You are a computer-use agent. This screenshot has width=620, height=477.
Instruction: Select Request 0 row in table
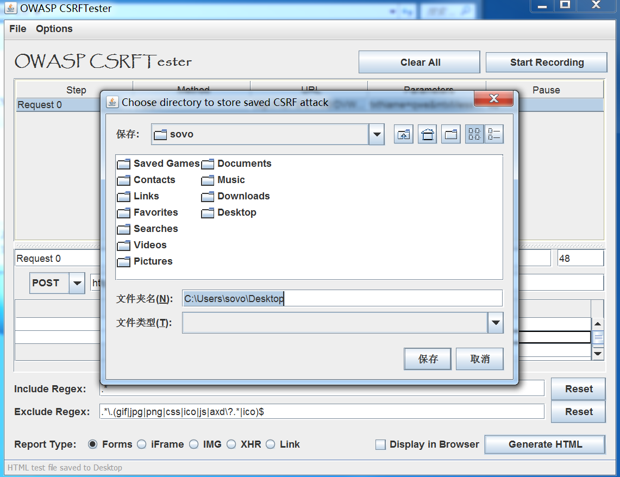coord(58,105)
